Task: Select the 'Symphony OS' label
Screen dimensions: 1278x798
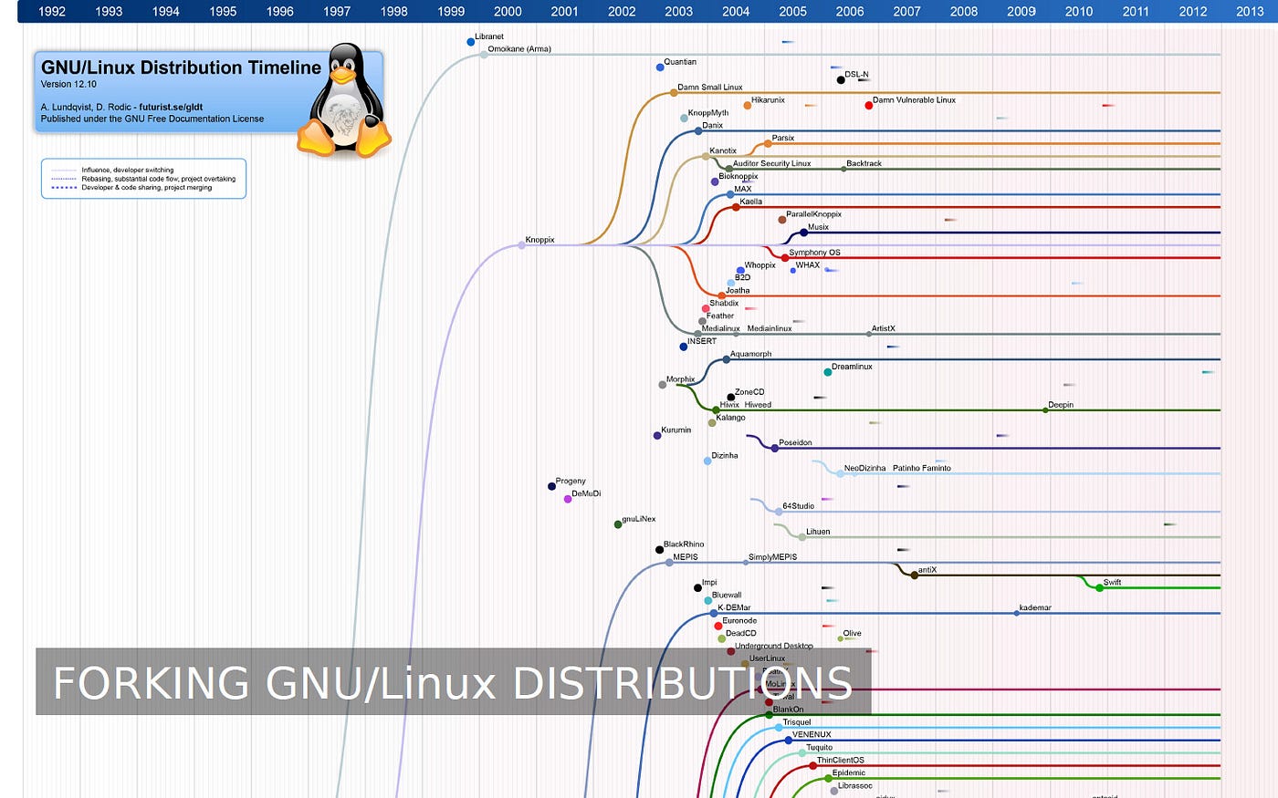Action: pos(814,253)
